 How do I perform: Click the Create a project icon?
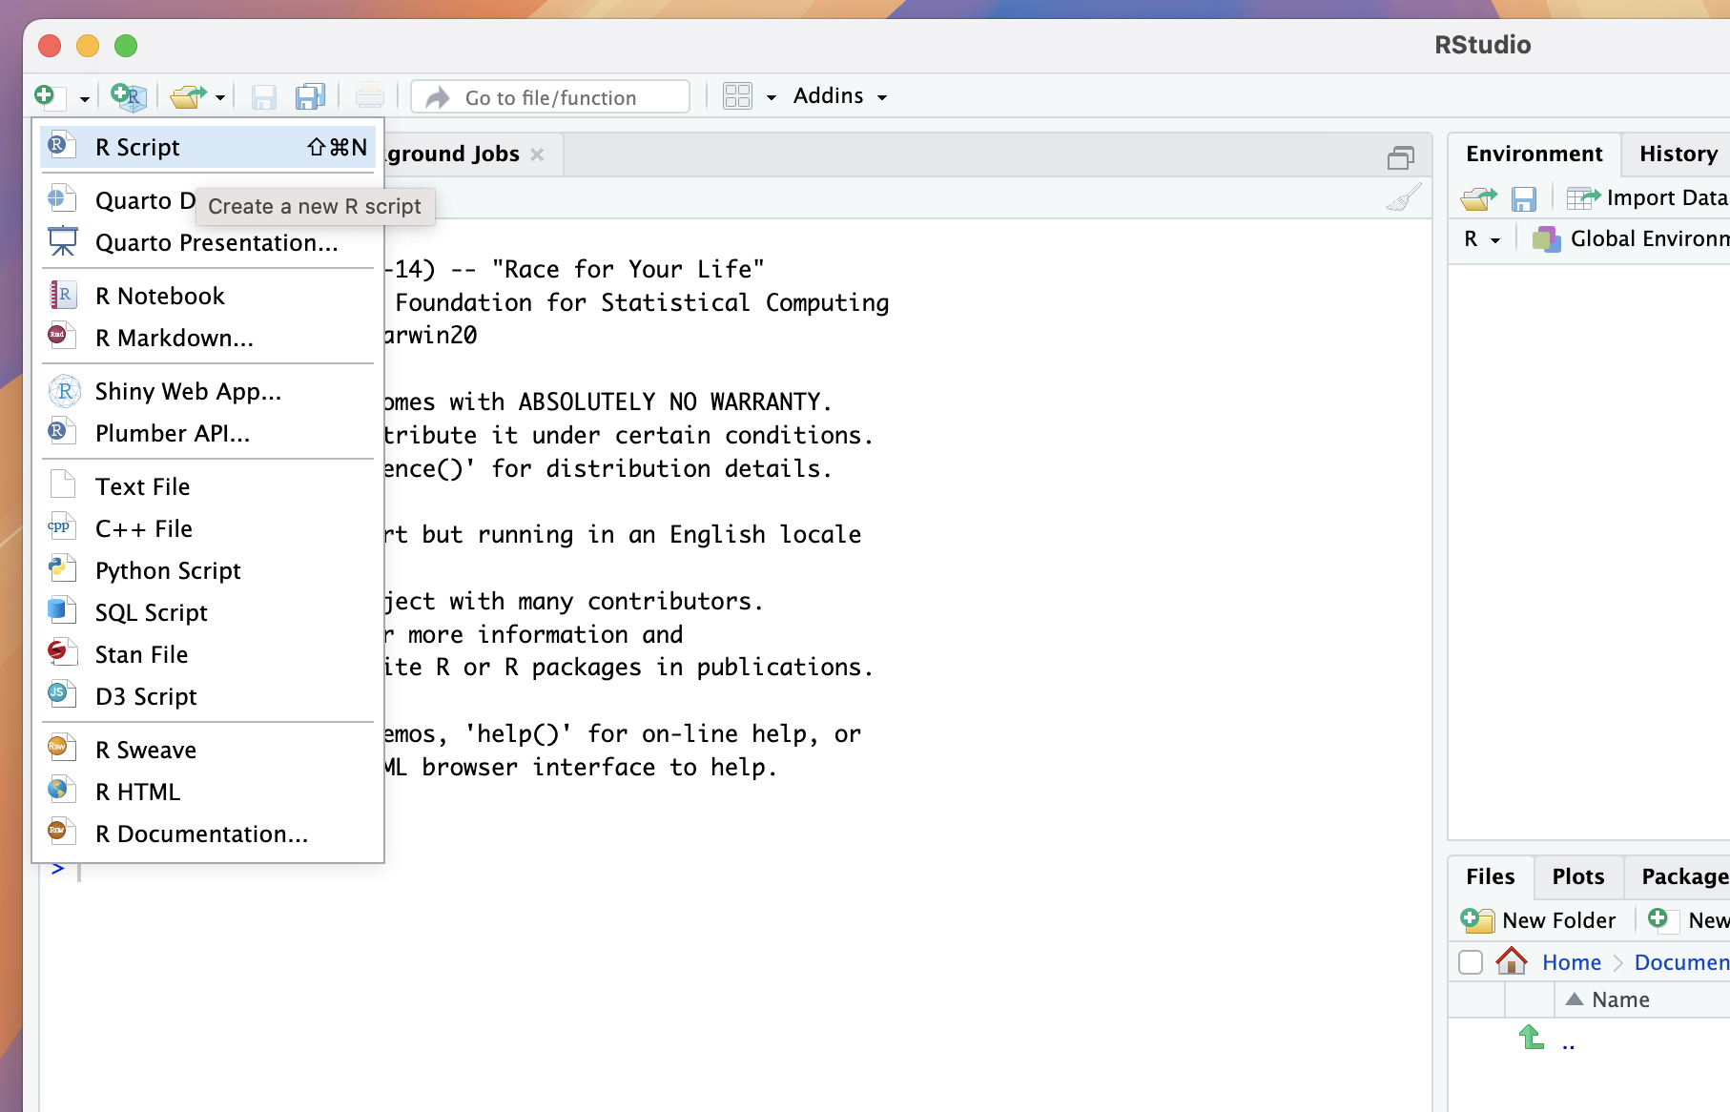(128, 96)
